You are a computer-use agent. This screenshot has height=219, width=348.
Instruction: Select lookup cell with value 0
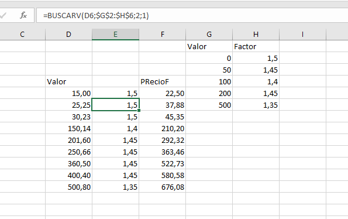209,58
